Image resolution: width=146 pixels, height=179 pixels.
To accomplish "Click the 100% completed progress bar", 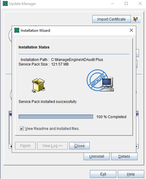I will click(56, 117).
